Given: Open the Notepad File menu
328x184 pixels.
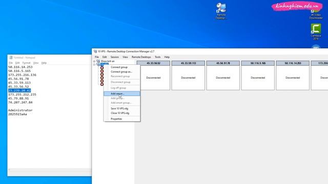Looking at the screenshot, I should [x=11, y=63].
